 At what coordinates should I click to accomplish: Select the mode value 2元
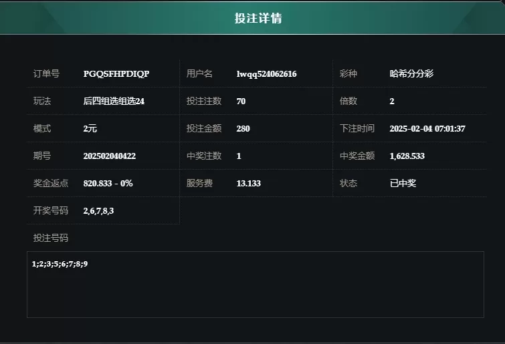[90, 129]
